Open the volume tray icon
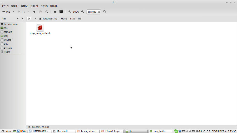This screenshot has width=237, height=133. [187, 131]
